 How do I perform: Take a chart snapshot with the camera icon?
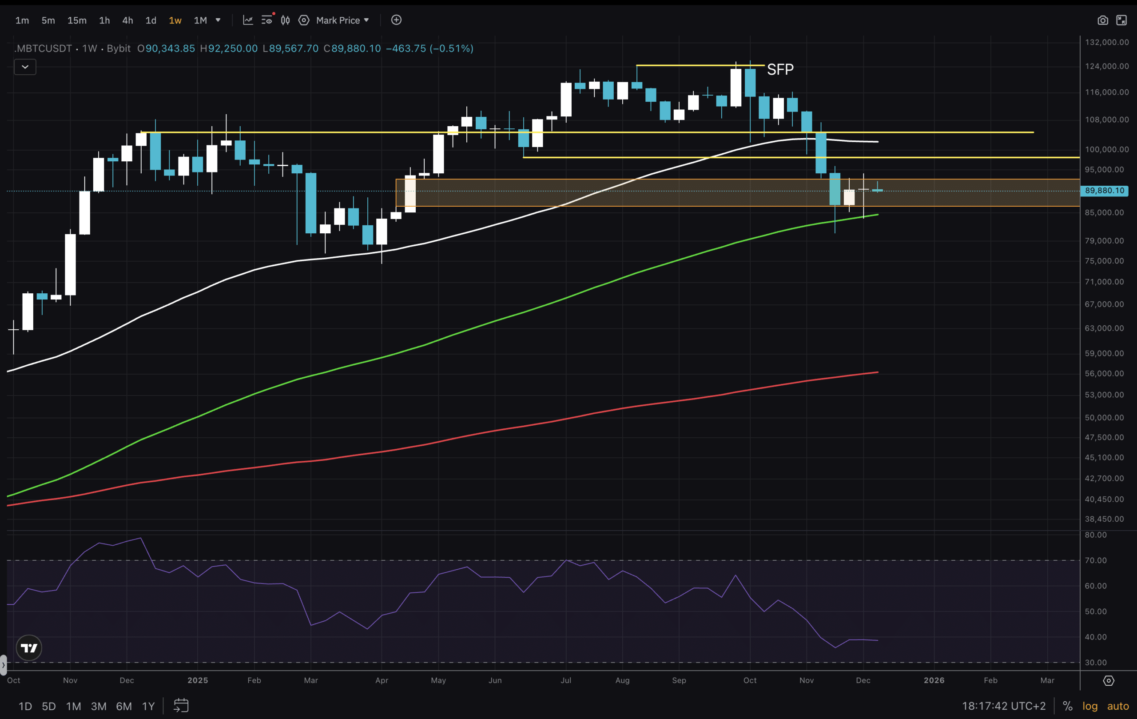1102,20
